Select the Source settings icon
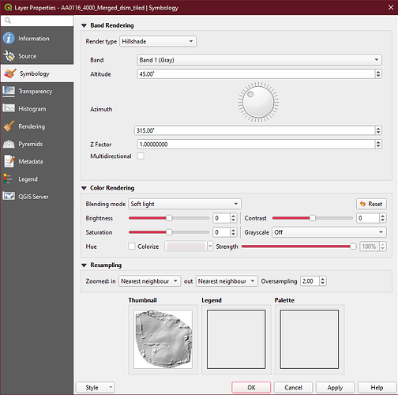The height and width of the screenshot is (395, 398). (x=9, y=56)
